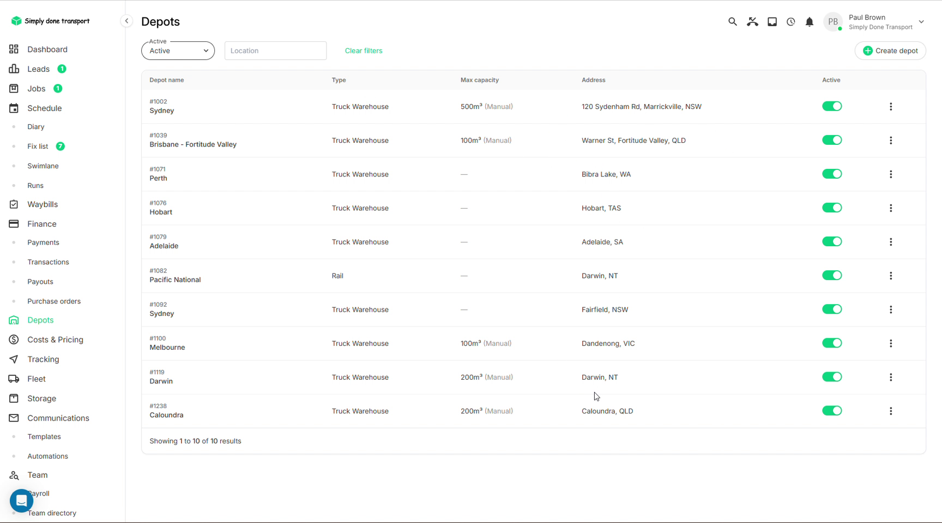This screenshot has height=523, width=942.
Task: Open the chat widget bubble
Action: coord(21,501)
